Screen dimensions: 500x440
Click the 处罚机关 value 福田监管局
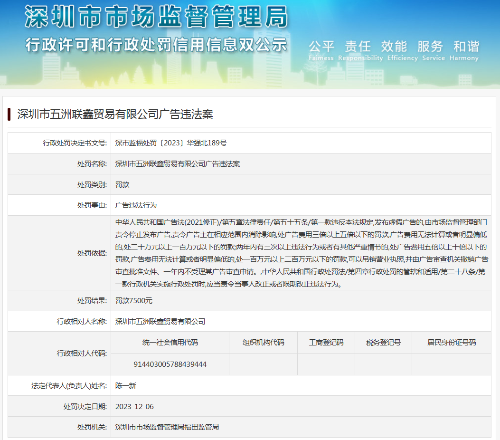tap(167, 427)
